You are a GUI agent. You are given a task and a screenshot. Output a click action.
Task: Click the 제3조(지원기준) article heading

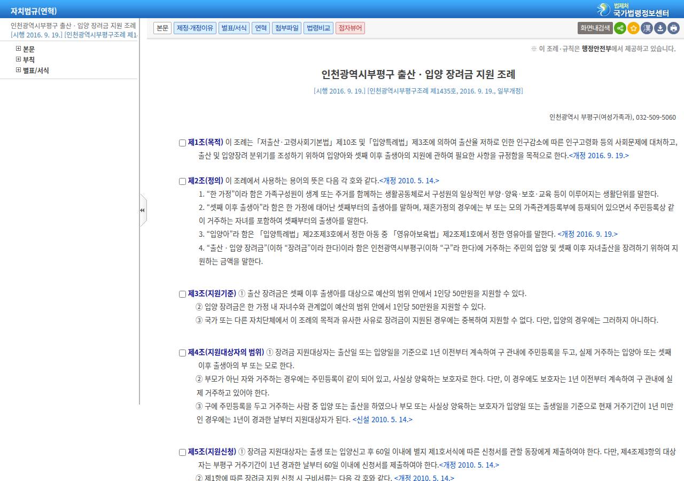click(212, 293)
